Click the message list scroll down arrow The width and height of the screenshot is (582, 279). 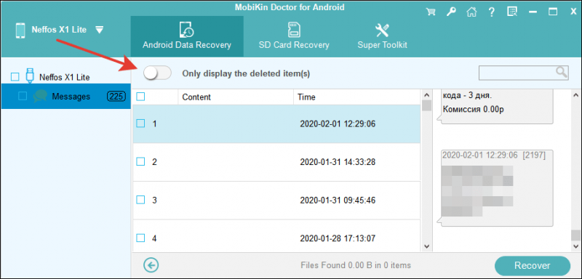coord(426,246)
